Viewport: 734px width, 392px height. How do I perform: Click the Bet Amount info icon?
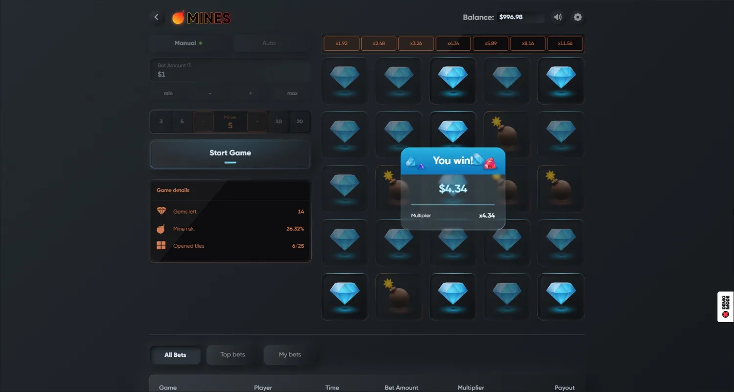point(189,65)
